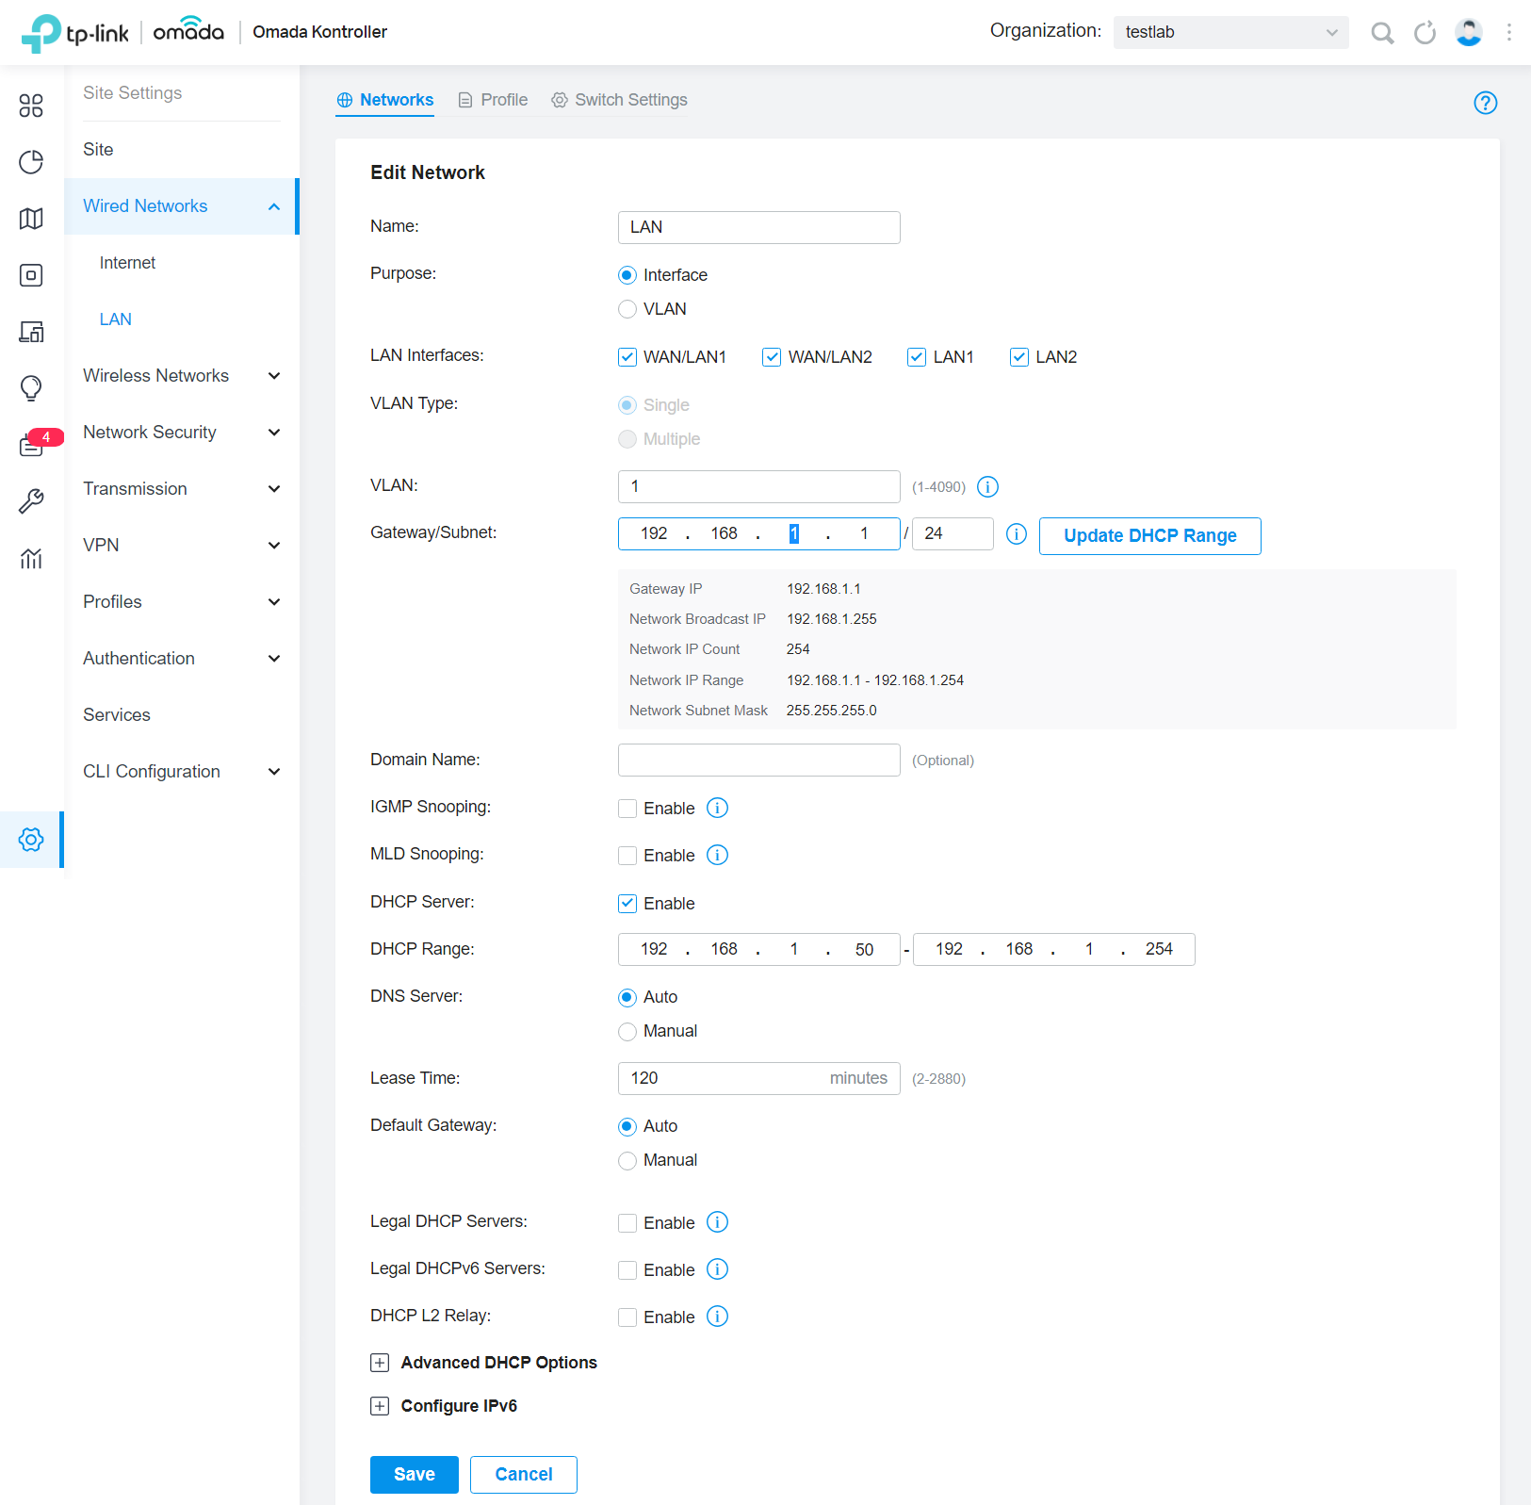Expand the Wireless Networks section
The height and width of the screenshot is (1505, 1531).
point(181,376)
